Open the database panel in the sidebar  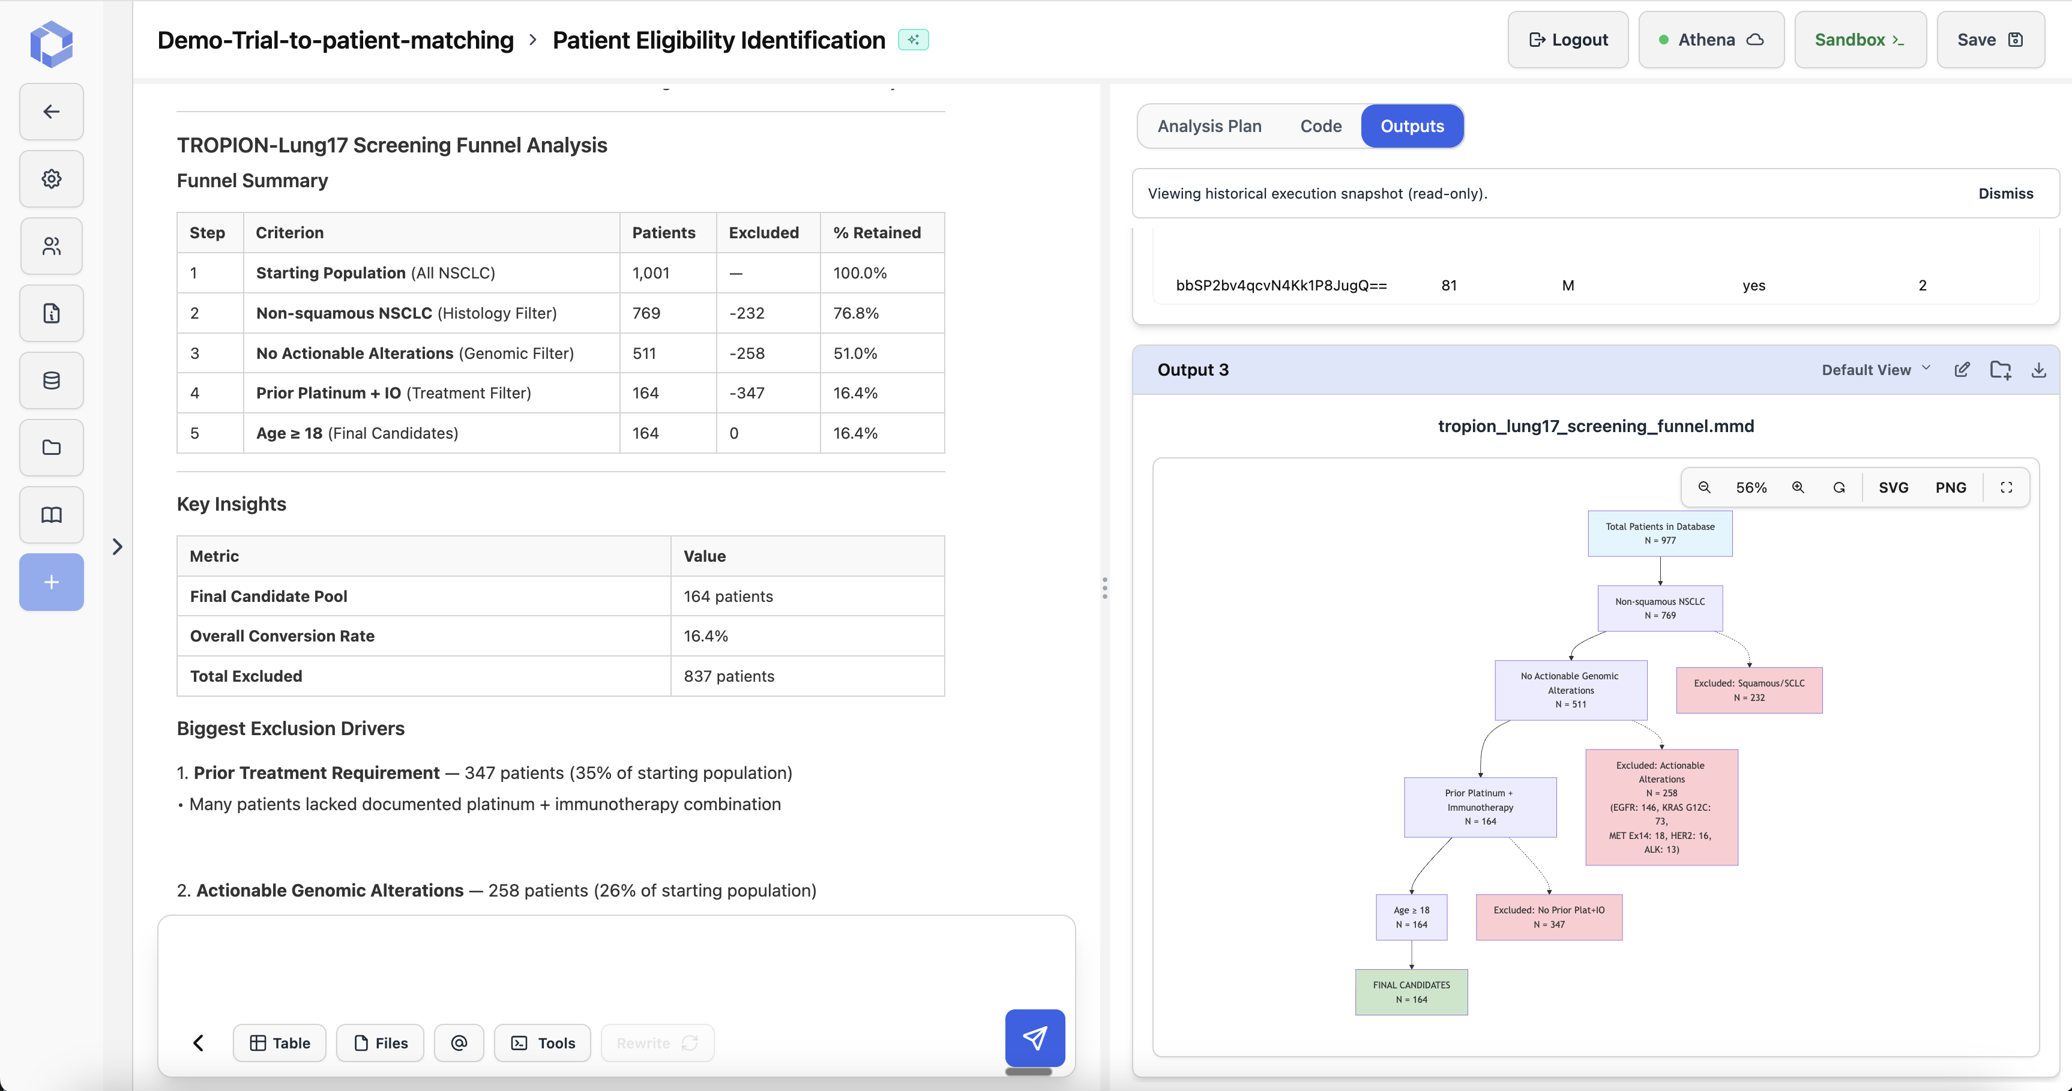click(50, 379)
